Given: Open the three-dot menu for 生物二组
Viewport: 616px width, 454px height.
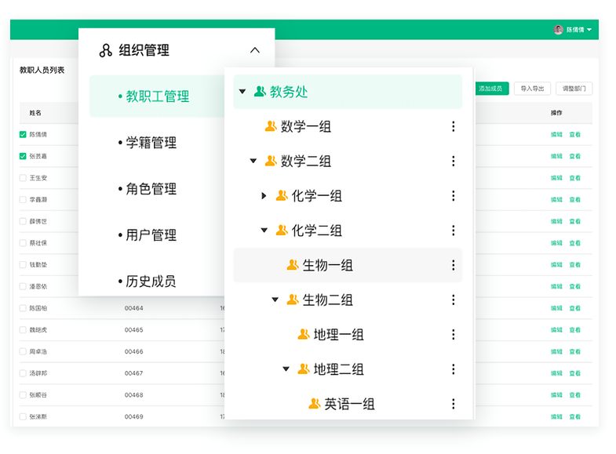Looking at the screenshot, I should point(453,300).
